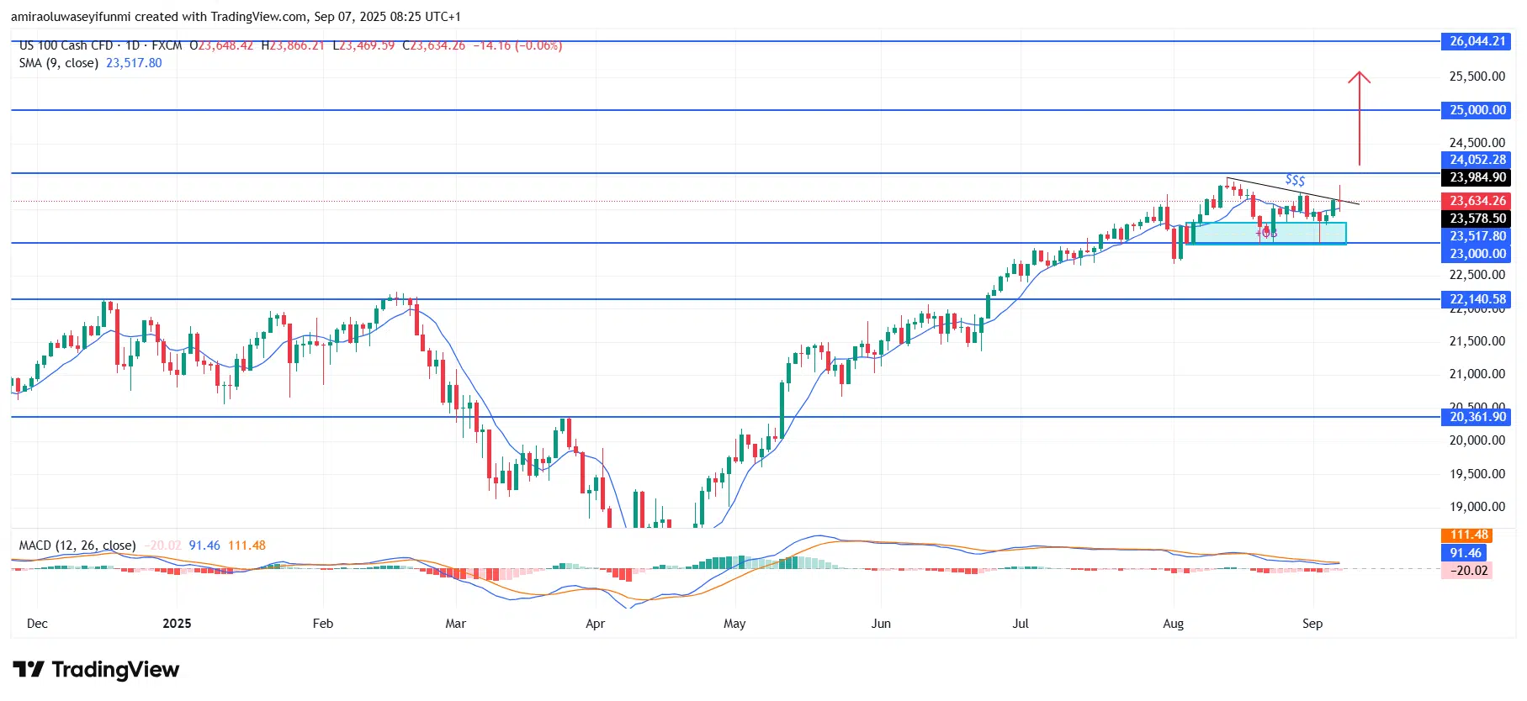Click the red 23,634.26 current price label
Viewport: 1527px width, 701px height.
(1477, 201)
